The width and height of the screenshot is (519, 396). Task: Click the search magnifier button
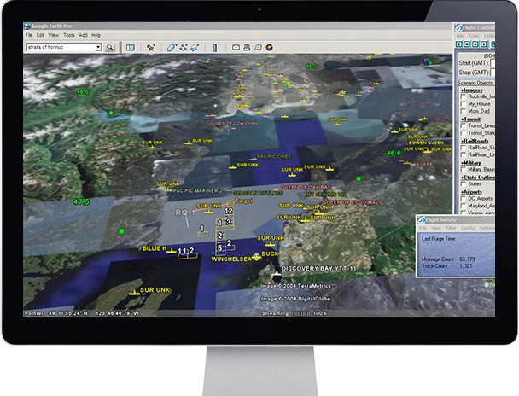point(110,48)
